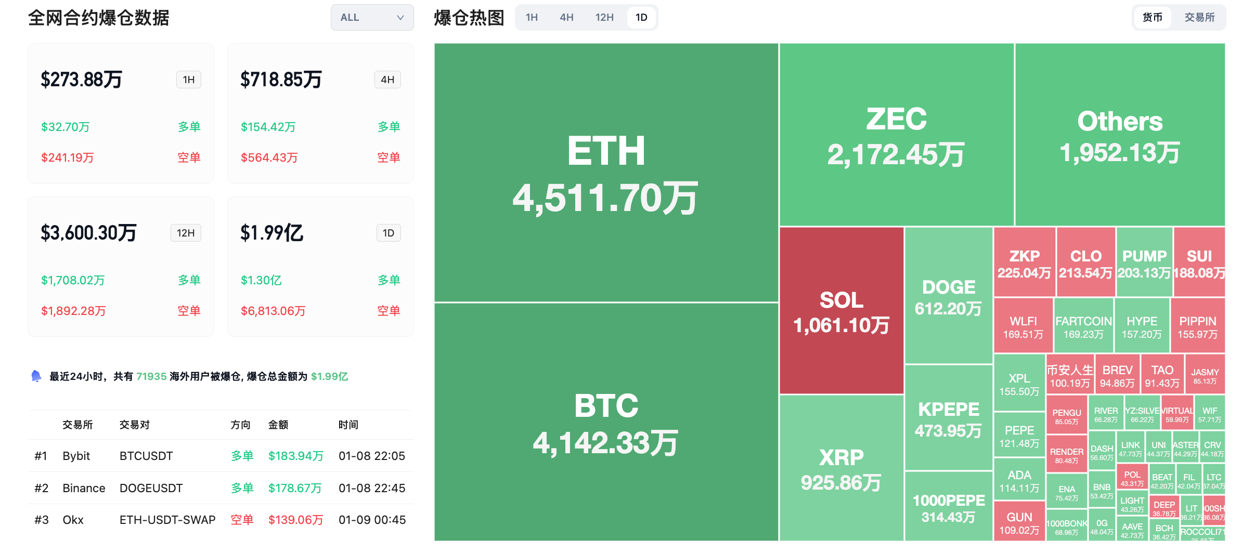Viewport: 1243px width, 553px height.
Task: Click the 金额 column header
Action: (278, 425)
